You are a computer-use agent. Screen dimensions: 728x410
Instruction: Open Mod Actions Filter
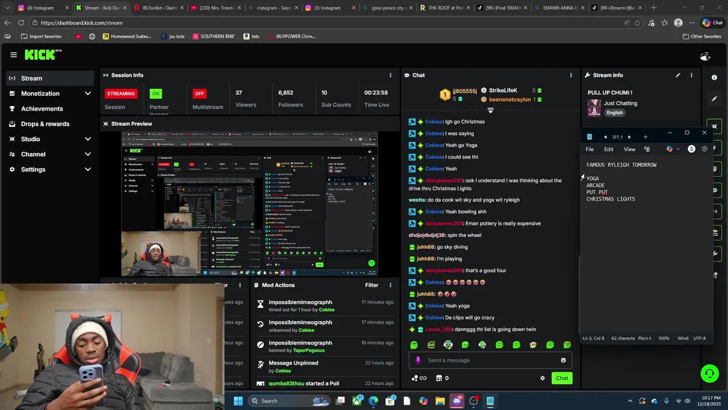[x=371, y=285]
